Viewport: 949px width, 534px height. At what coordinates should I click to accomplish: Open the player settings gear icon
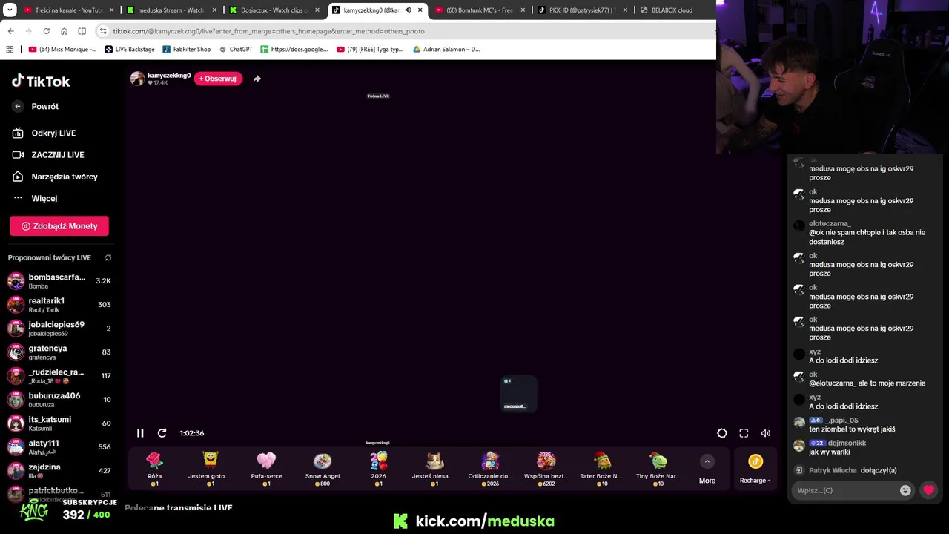[x=722, y=433]
